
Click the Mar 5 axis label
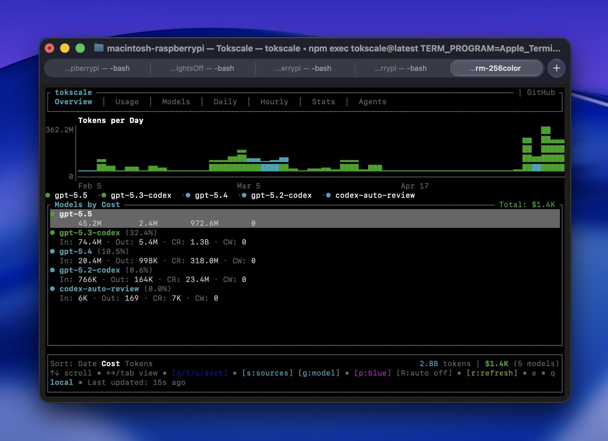point(249,186)
